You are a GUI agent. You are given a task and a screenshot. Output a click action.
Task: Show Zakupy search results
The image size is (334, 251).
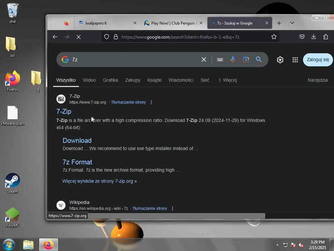point(132,80)
